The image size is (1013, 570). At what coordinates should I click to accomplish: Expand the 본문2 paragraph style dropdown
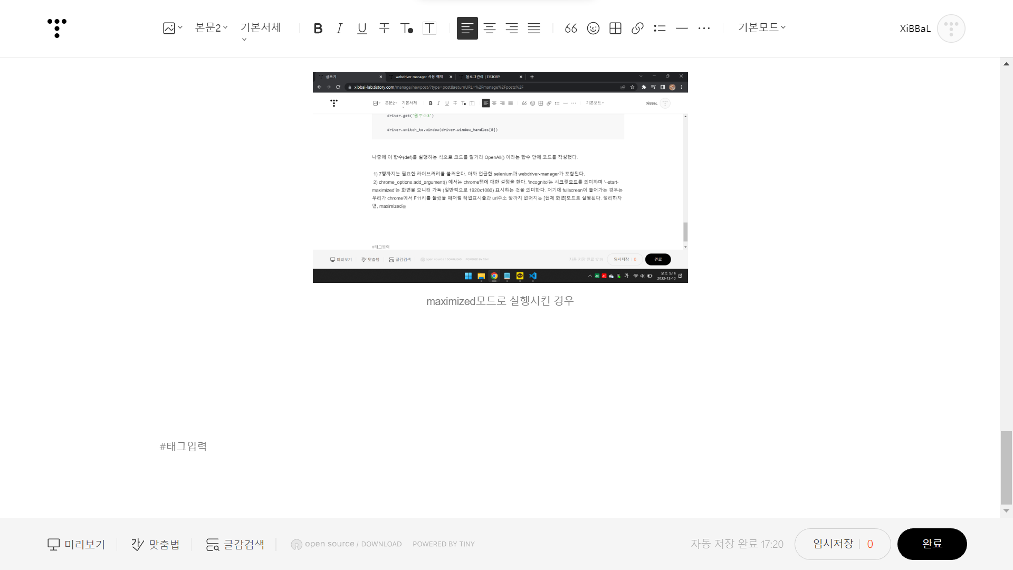coord(211,27)
